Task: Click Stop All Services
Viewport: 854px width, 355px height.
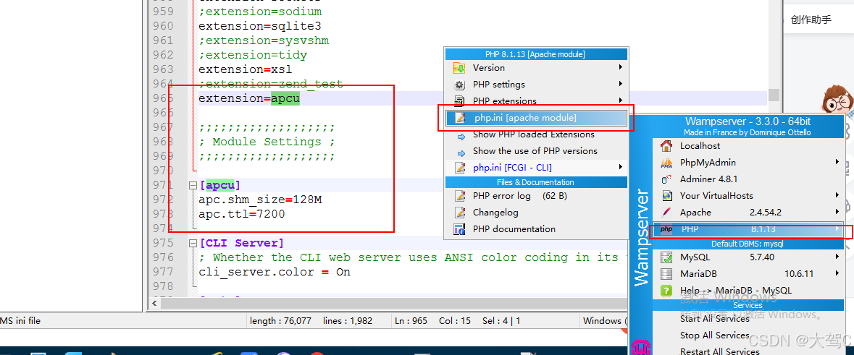Action: point(714,335)
